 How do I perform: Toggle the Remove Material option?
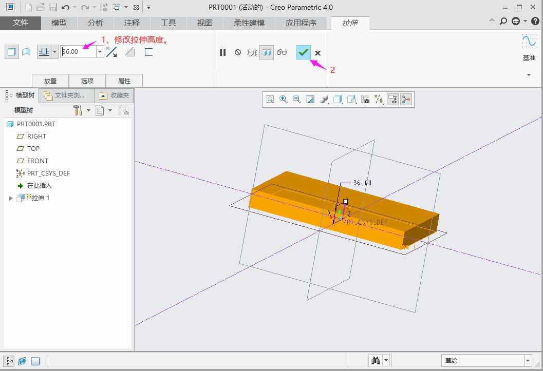pos(130,52)
